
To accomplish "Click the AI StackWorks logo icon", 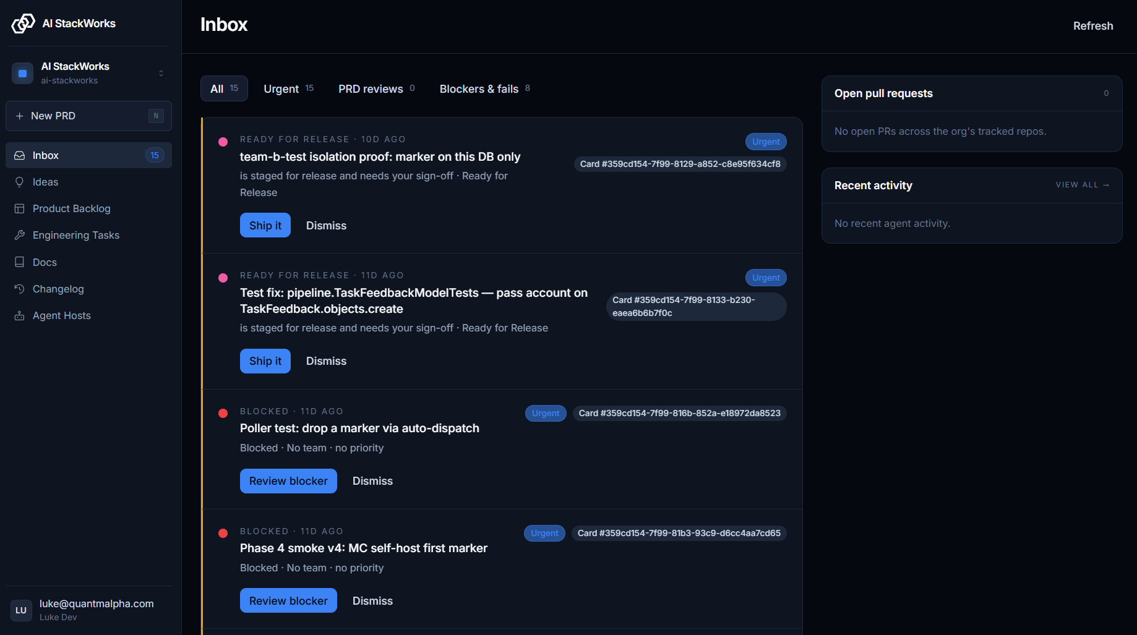I will click(x=24, y=23).
